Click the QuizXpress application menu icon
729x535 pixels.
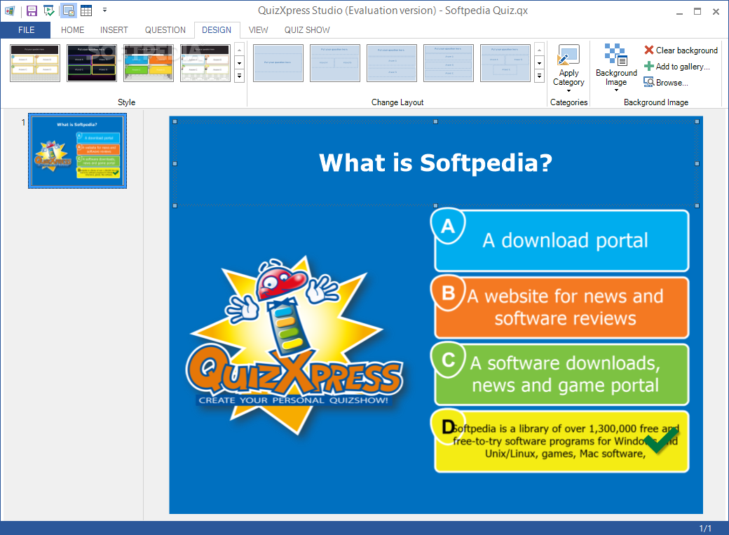pyautogui.click(x=9, y=11)
